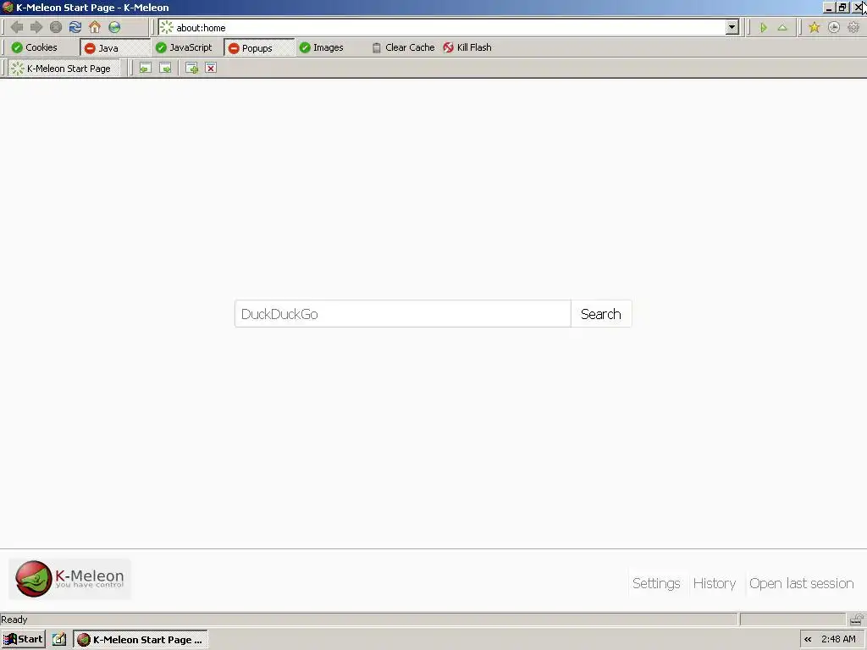Viewport: 867px width, 650px height.
Task: Minimize the K-Meleon window
Action: pos(830,8)
